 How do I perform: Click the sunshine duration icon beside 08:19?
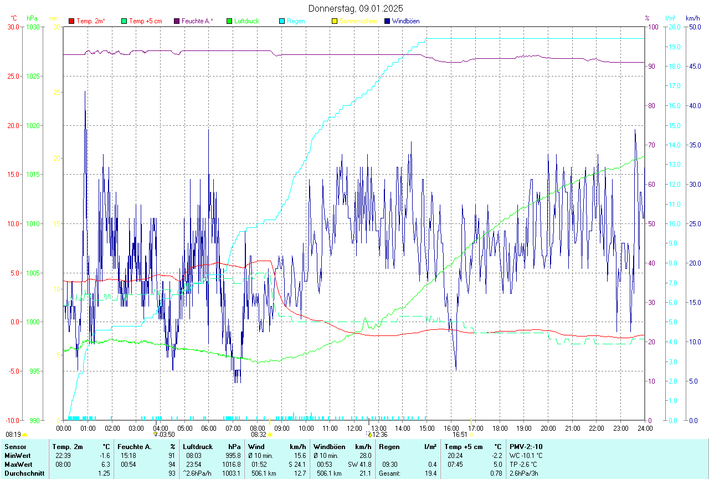tap(25, 435)
